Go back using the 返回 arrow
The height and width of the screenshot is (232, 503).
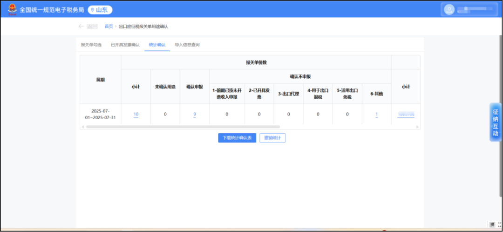pyautogui.click(x=88, y=27)
